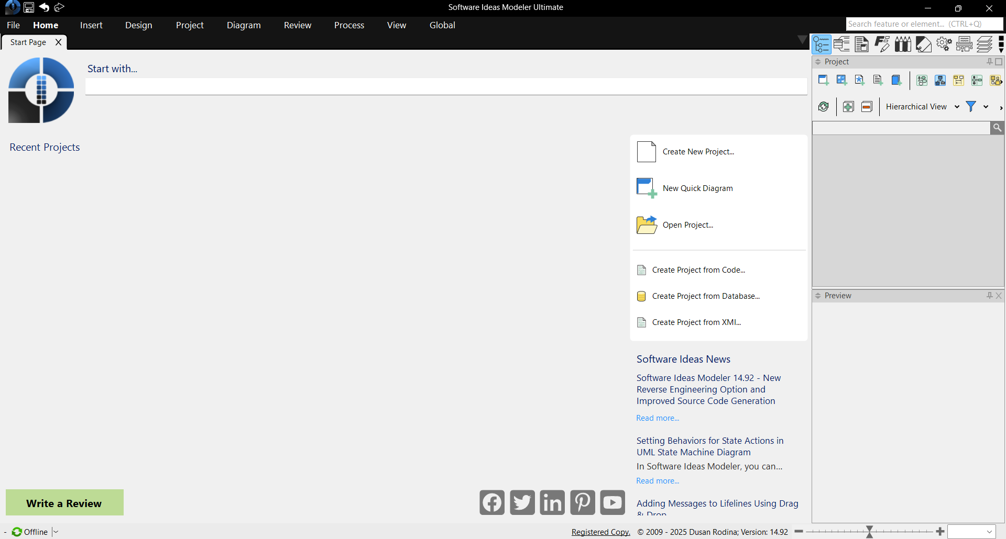Create a sequence diagram icon
This screenshot has width=1006, height=539.
click(958, 80)
